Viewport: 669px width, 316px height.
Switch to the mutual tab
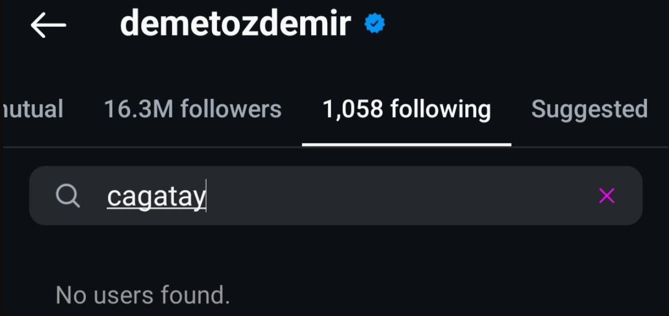tap(33, 109)
